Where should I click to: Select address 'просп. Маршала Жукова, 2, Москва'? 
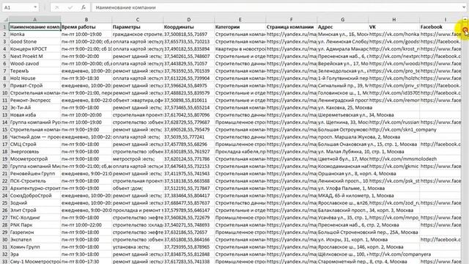tap(343, 137)
